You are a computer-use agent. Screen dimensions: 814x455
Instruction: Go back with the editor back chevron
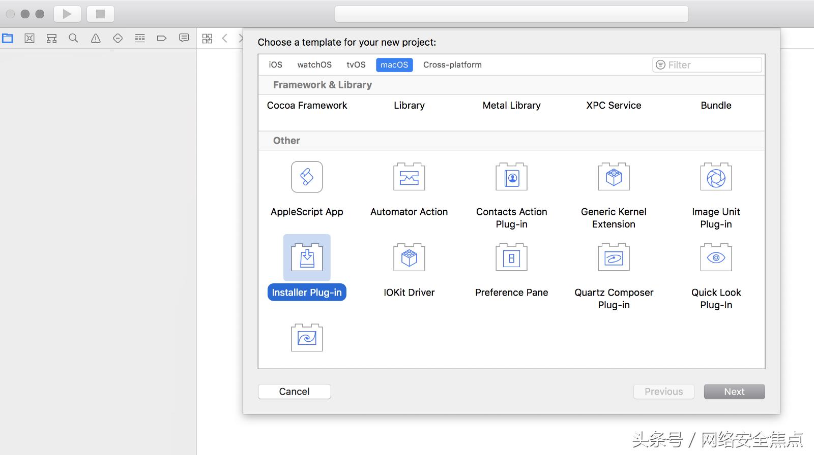tap(225, 38)
